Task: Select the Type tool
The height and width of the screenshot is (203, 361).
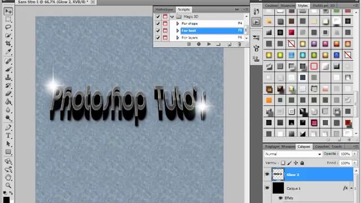Action: click(x=8, y=135)
